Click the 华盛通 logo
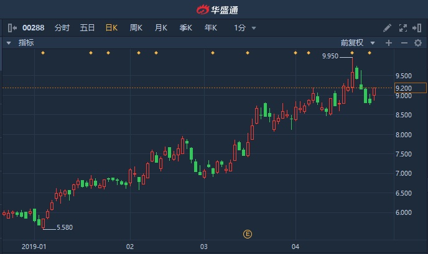 tap(217, 10)
